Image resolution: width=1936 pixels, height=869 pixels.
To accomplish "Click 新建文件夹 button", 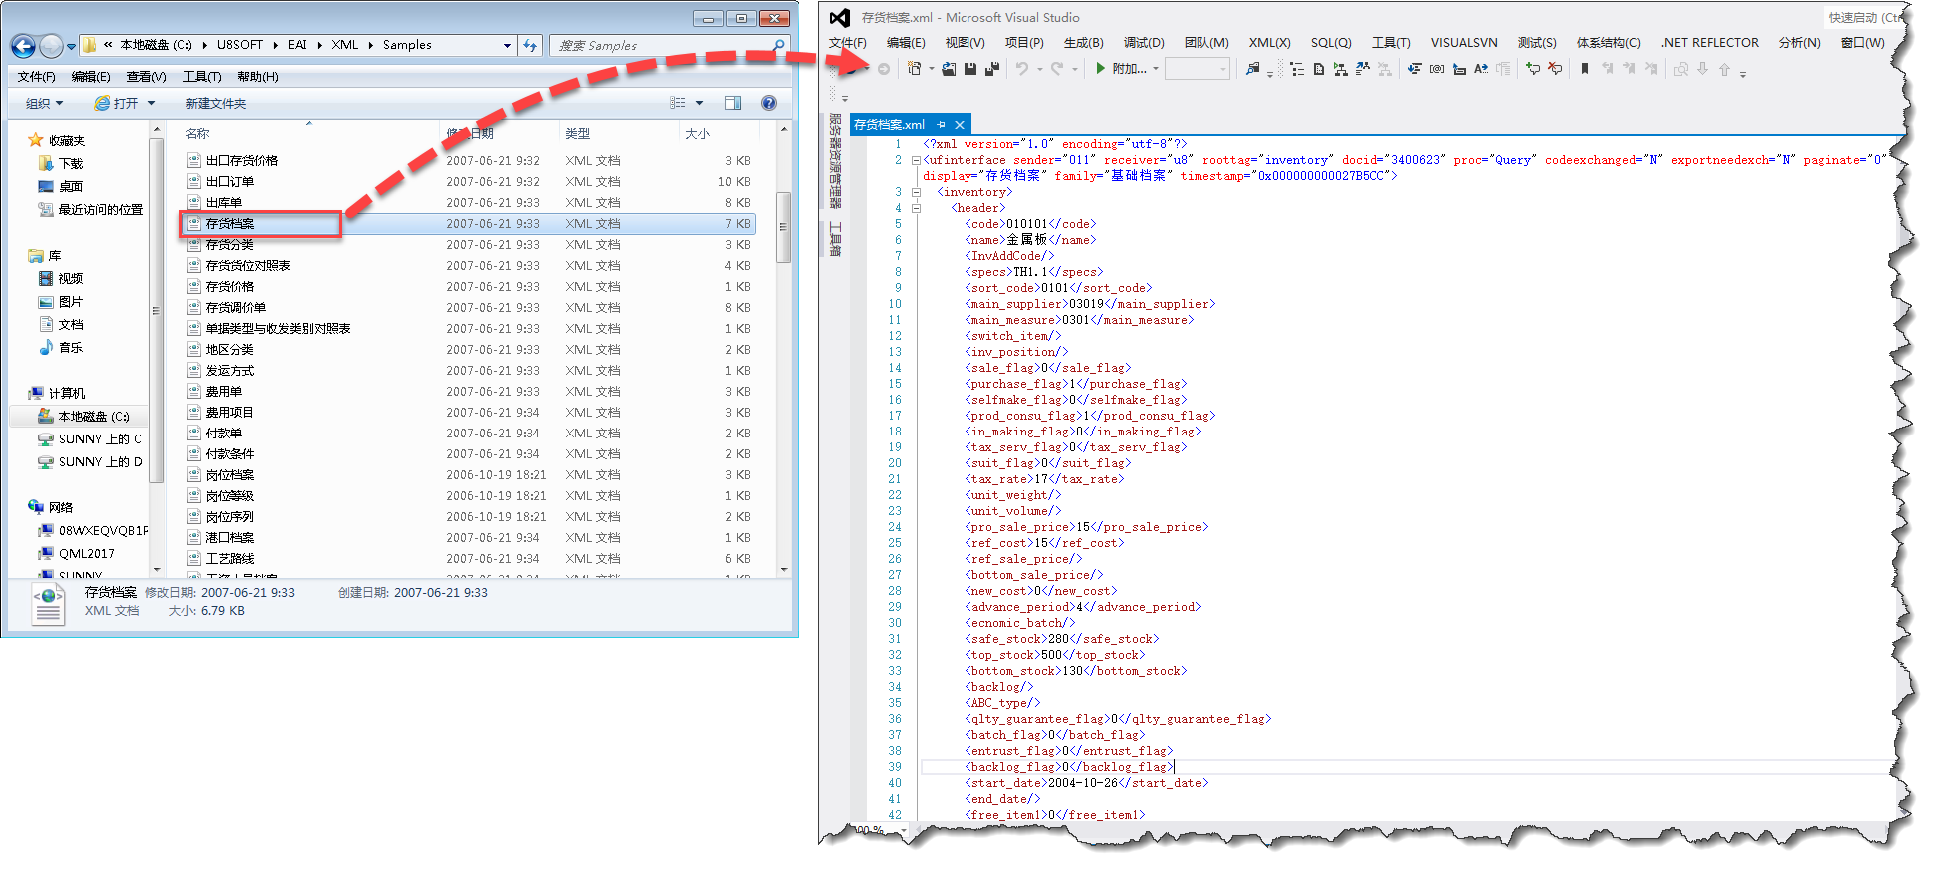I will (x=215, y=103).
